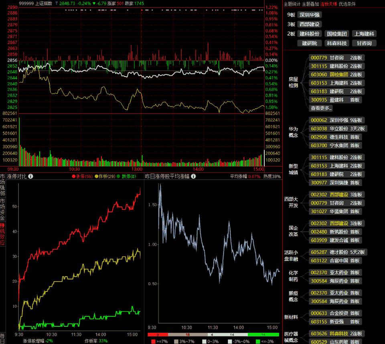Click the 热度39% indicator
385x344 pixels.
[272, 176]
